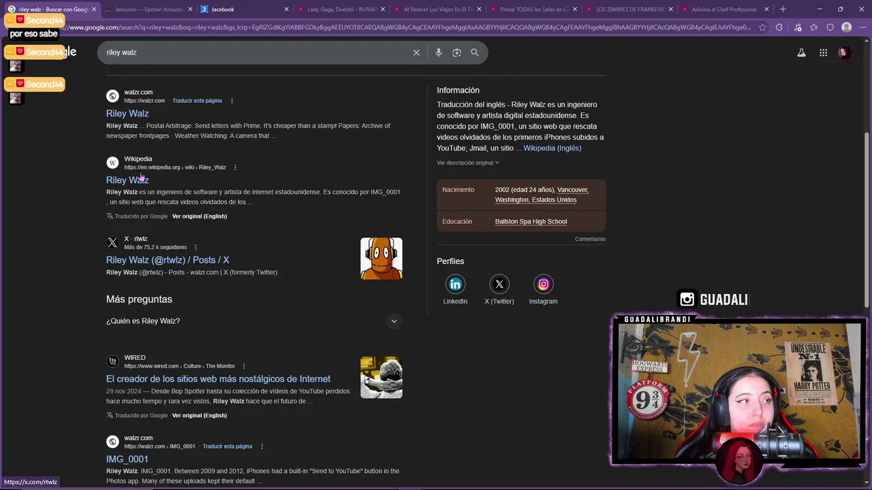
Task: Click the "Información" heading
Action: tap(458, 91)
